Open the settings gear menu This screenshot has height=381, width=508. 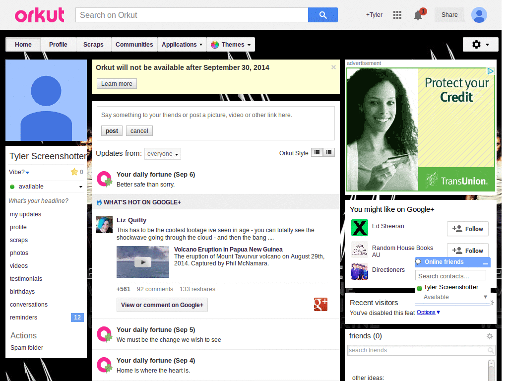pos(480,44)
